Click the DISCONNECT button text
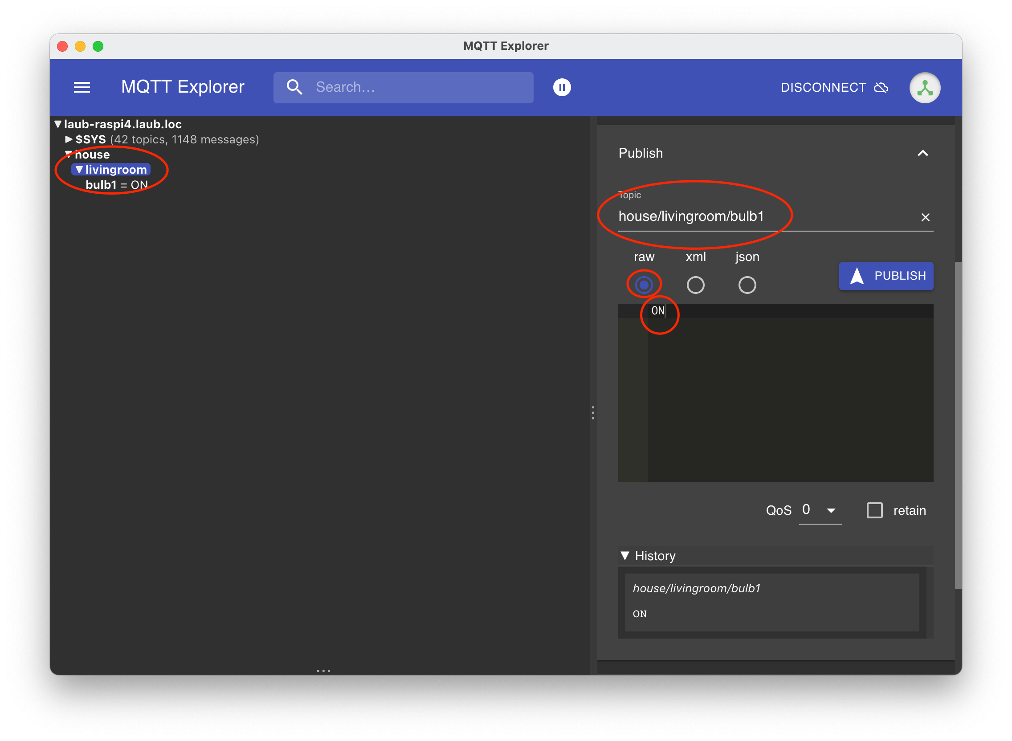Screen dimensions: 1012x741 point(823,87)
